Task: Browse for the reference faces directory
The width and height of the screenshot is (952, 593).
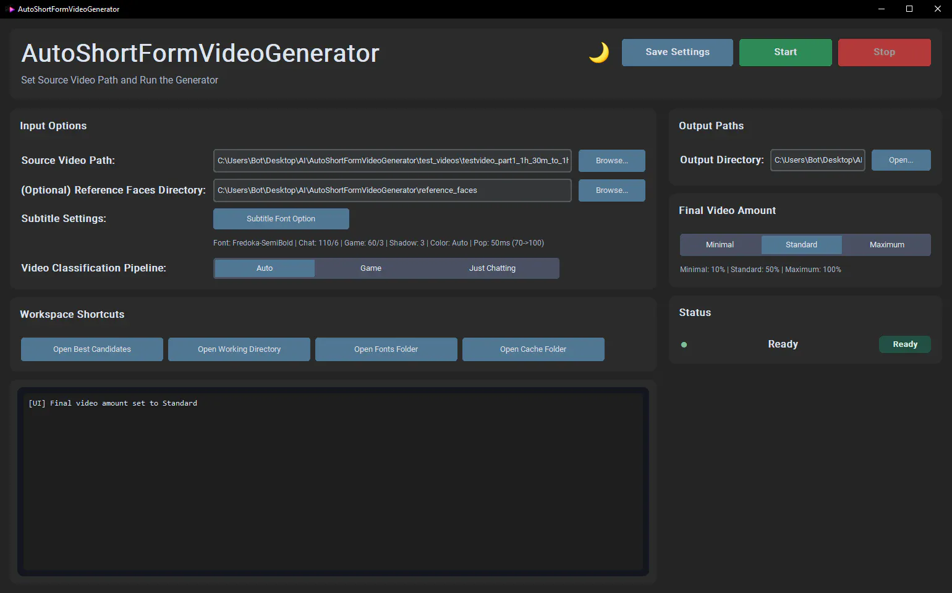Action: [x=612, y=190]
